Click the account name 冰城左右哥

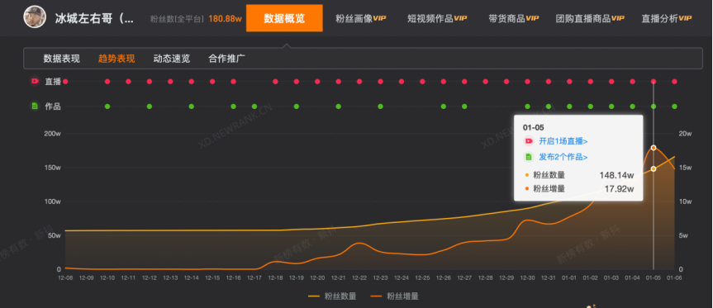(94, 19)
